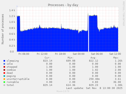The image size is (126, 94).
Task: Click zombie maximum value 2.00
Action: tap(118, 70)
